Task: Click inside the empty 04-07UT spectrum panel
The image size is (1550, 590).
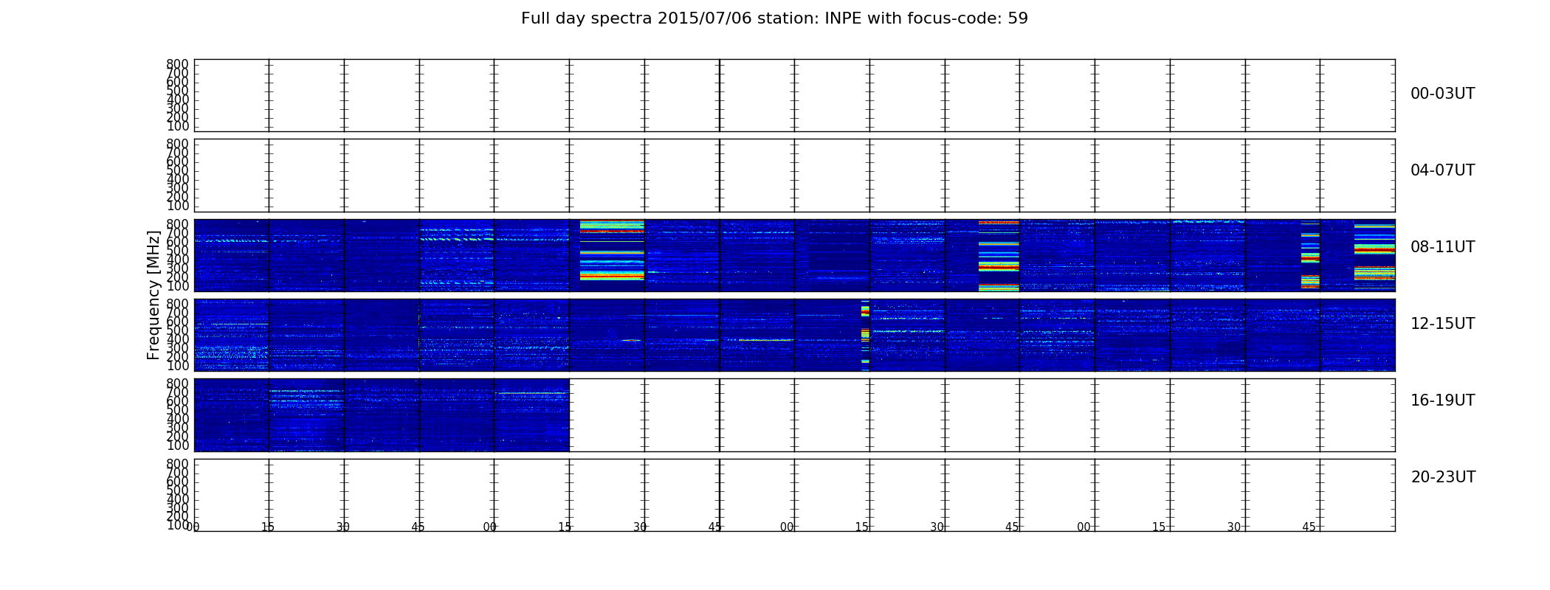Action: 794,175
